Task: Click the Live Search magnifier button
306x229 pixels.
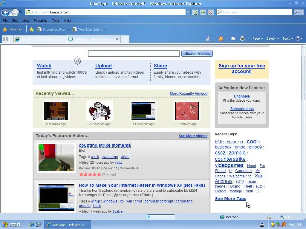Action: [297, 12]
